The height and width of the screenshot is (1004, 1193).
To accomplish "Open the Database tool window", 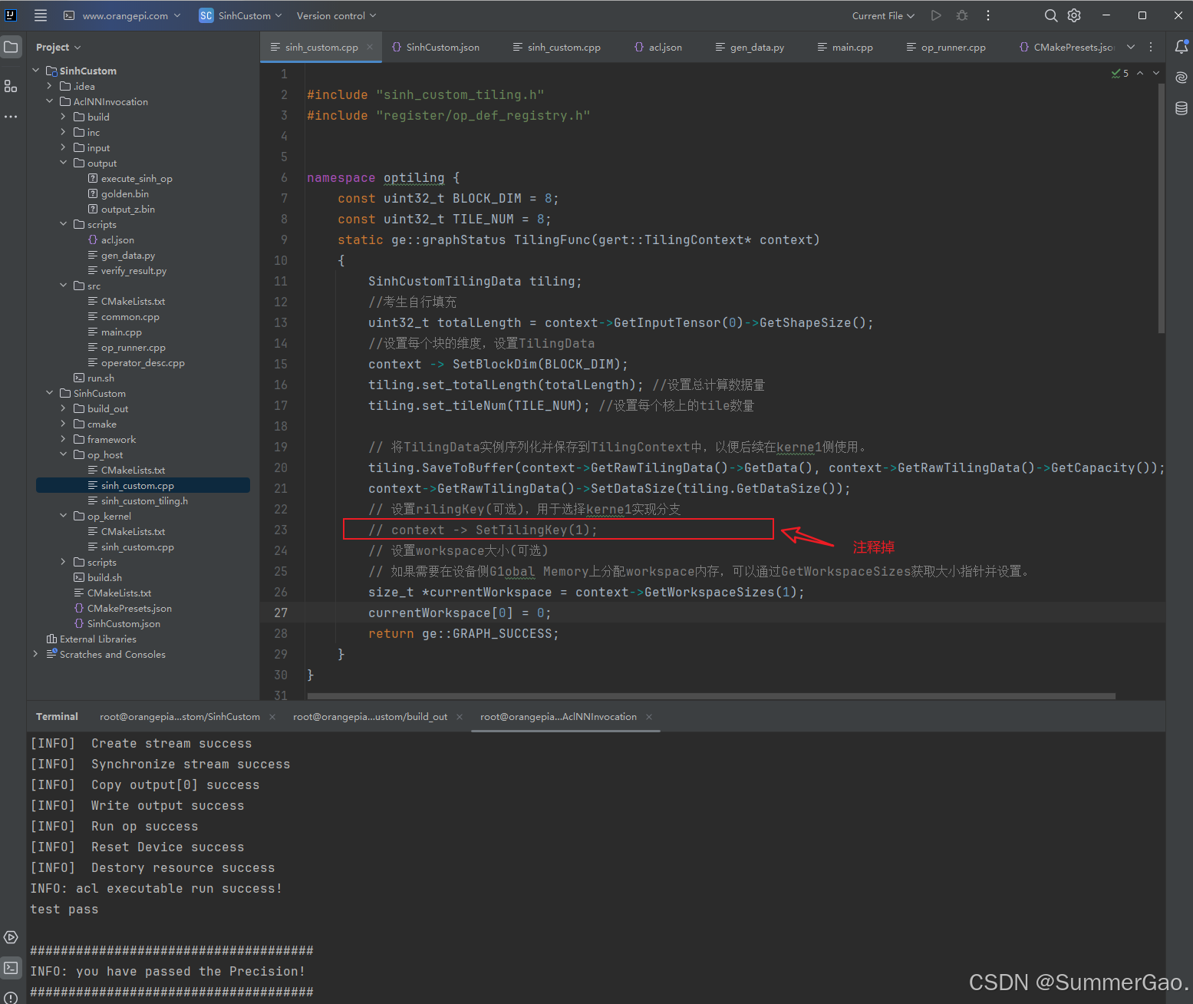I will [1181, 108].
